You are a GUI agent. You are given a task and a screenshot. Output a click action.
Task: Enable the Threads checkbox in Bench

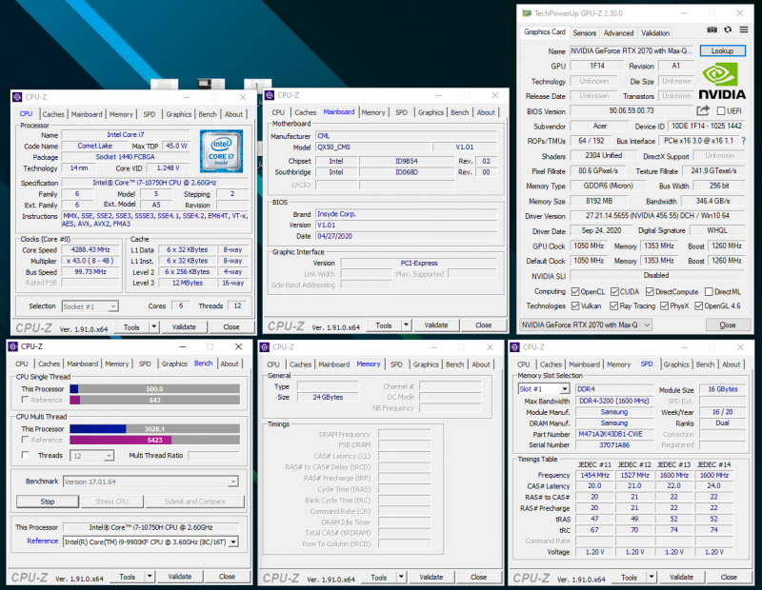[x=25, y=455]
